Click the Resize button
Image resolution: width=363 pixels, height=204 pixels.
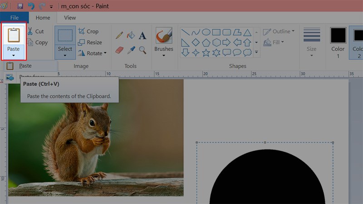pyautogui.click(x=90, y=42)
